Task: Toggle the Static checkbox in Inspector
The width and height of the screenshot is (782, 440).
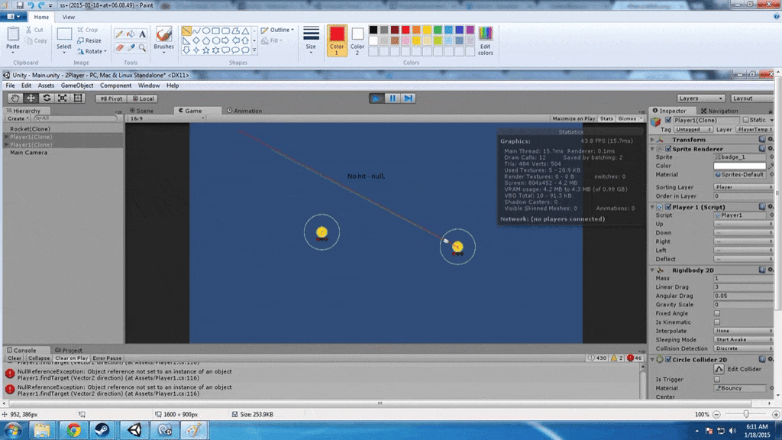Action: (x=745, y=120)
